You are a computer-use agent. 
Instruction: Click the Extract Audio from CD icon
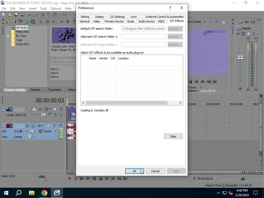(27, 22)
